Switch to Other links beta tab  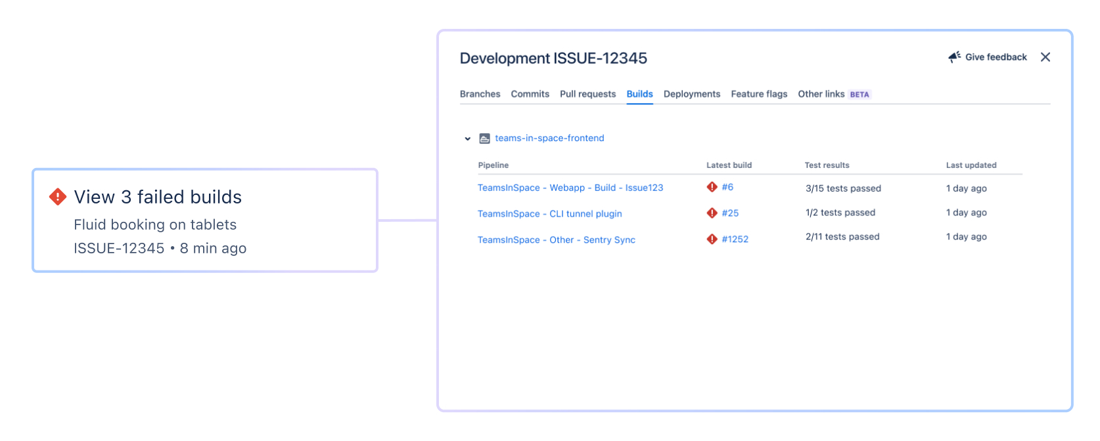(834, 94)
